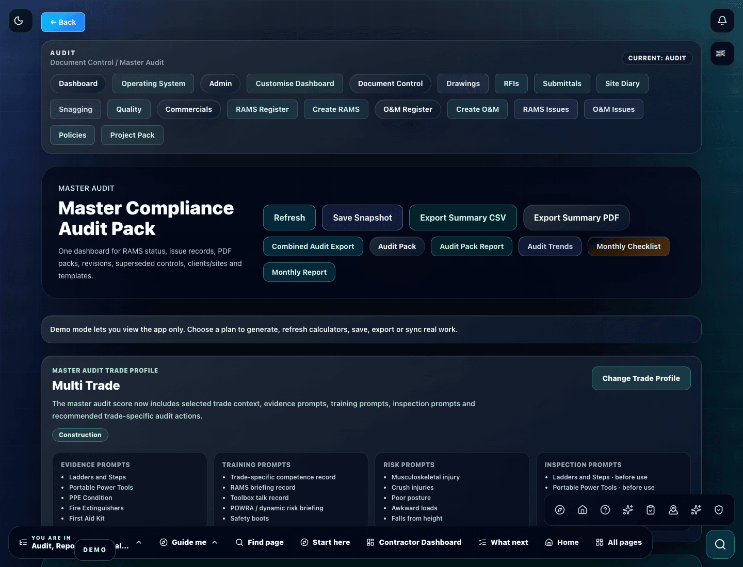Click What next in the bottom bar

pos(503,542)
